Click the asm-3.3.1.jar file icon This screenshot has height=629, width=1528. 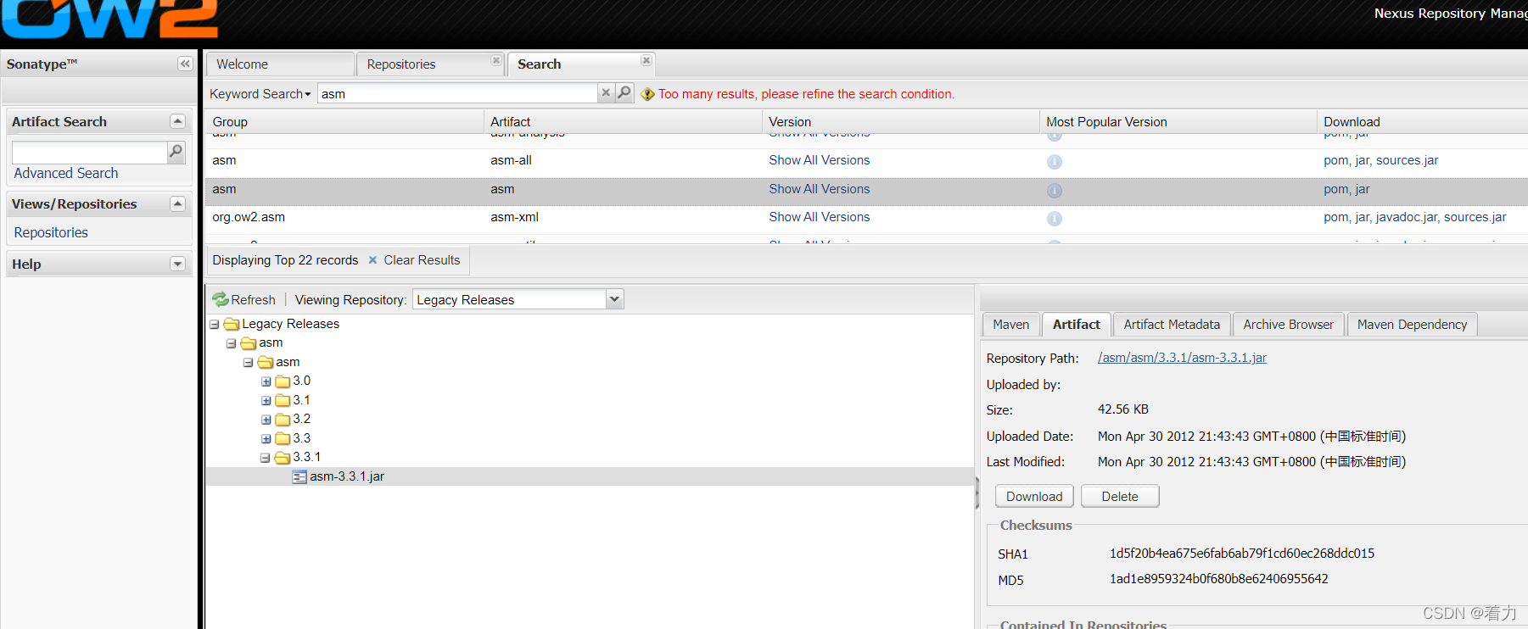tap(299, 477)
